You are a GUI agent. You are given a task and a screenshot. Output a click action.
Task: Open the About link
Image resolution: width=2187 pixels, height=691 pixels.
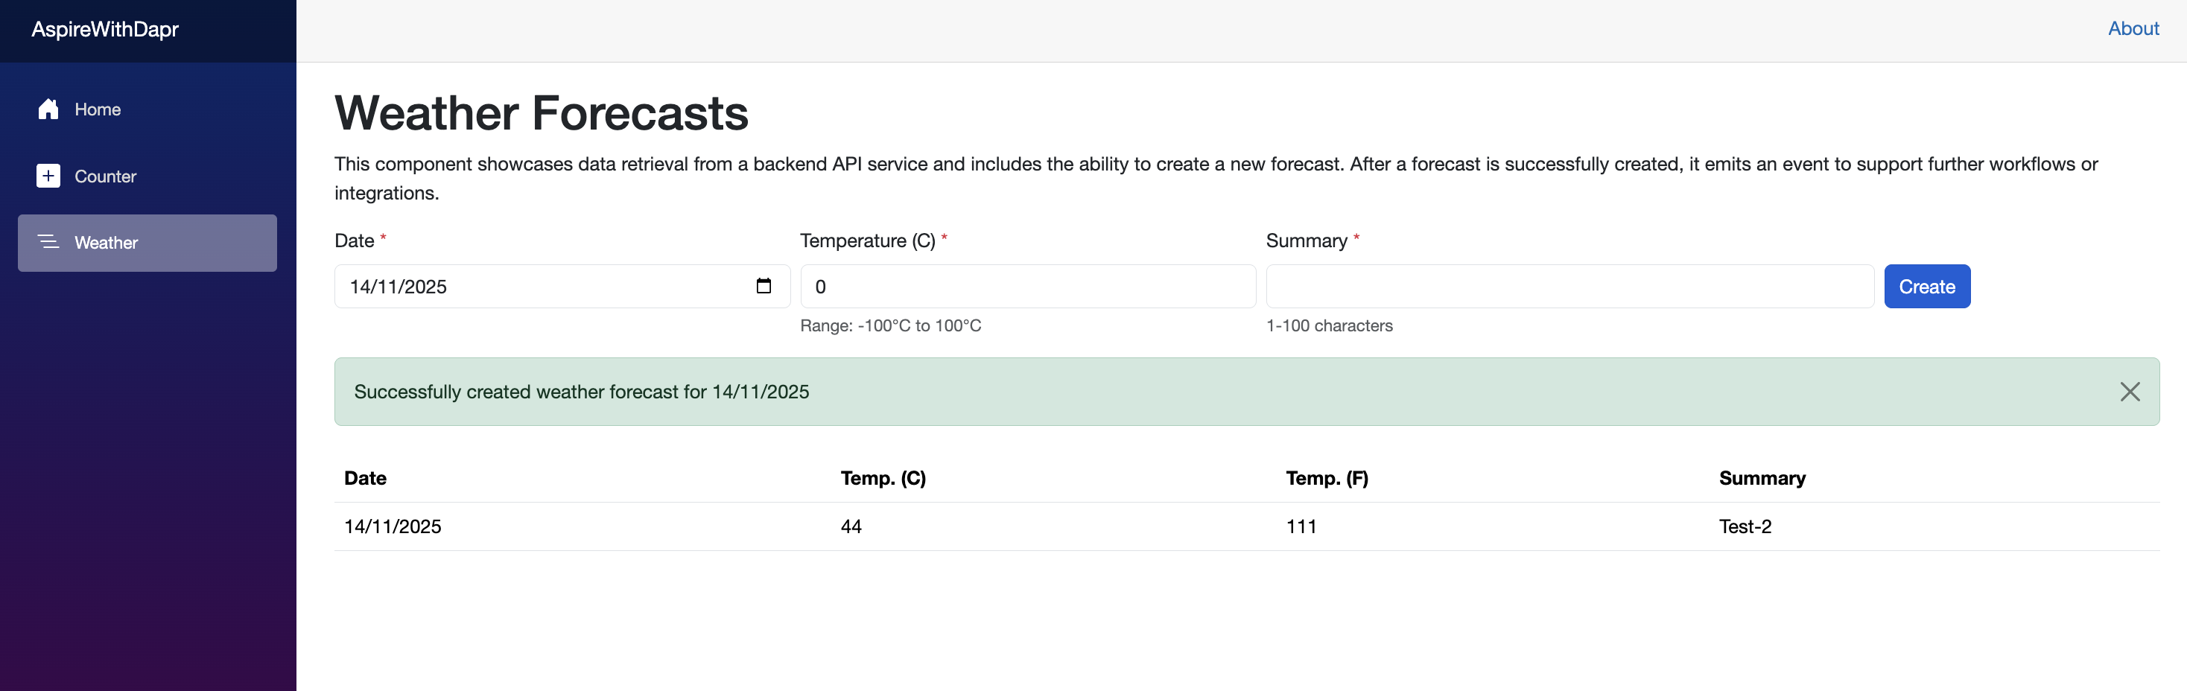point(2133,29)
